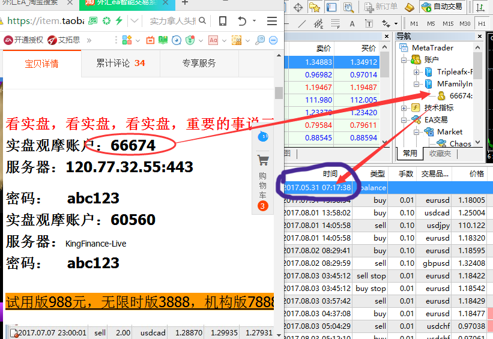Click the 卖价 column header
The height and width of the screenshot is (339, 493).
pyautogui.click(x=323, y=49)
